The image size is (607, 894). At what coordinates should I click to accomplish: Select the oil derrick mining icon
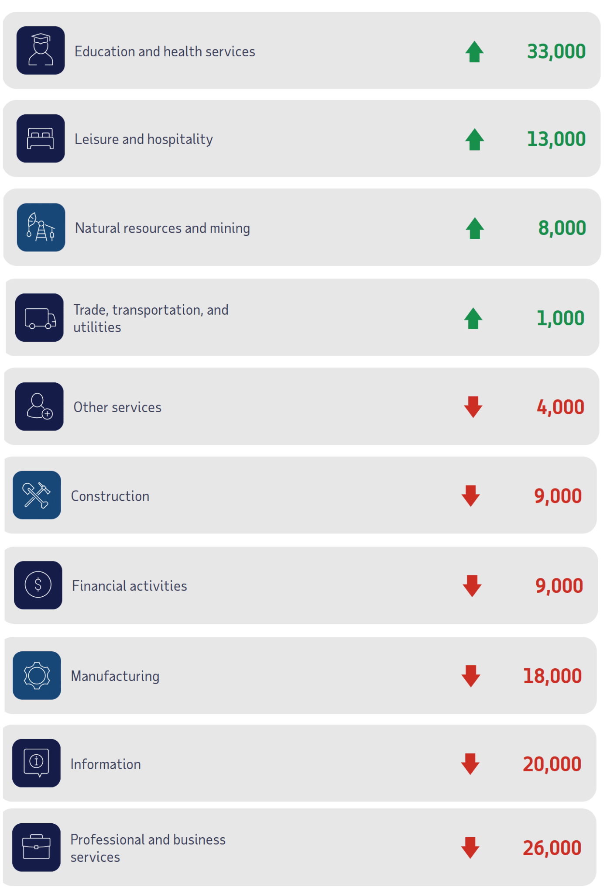click(x=41, y=227)
